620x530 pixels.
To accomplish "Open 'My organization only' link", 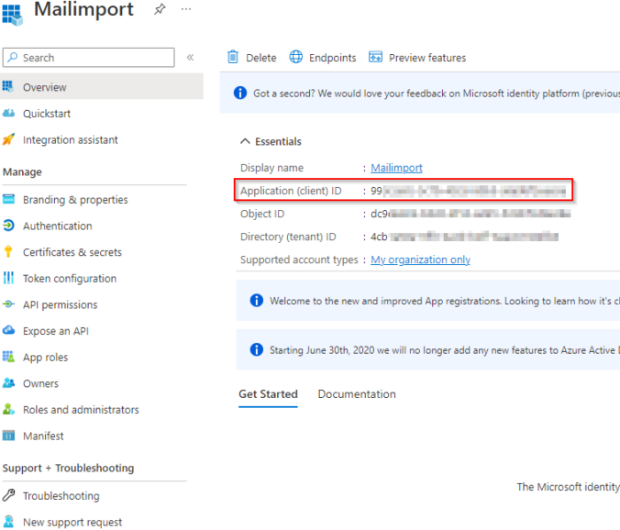I will (x=420, y=259).
